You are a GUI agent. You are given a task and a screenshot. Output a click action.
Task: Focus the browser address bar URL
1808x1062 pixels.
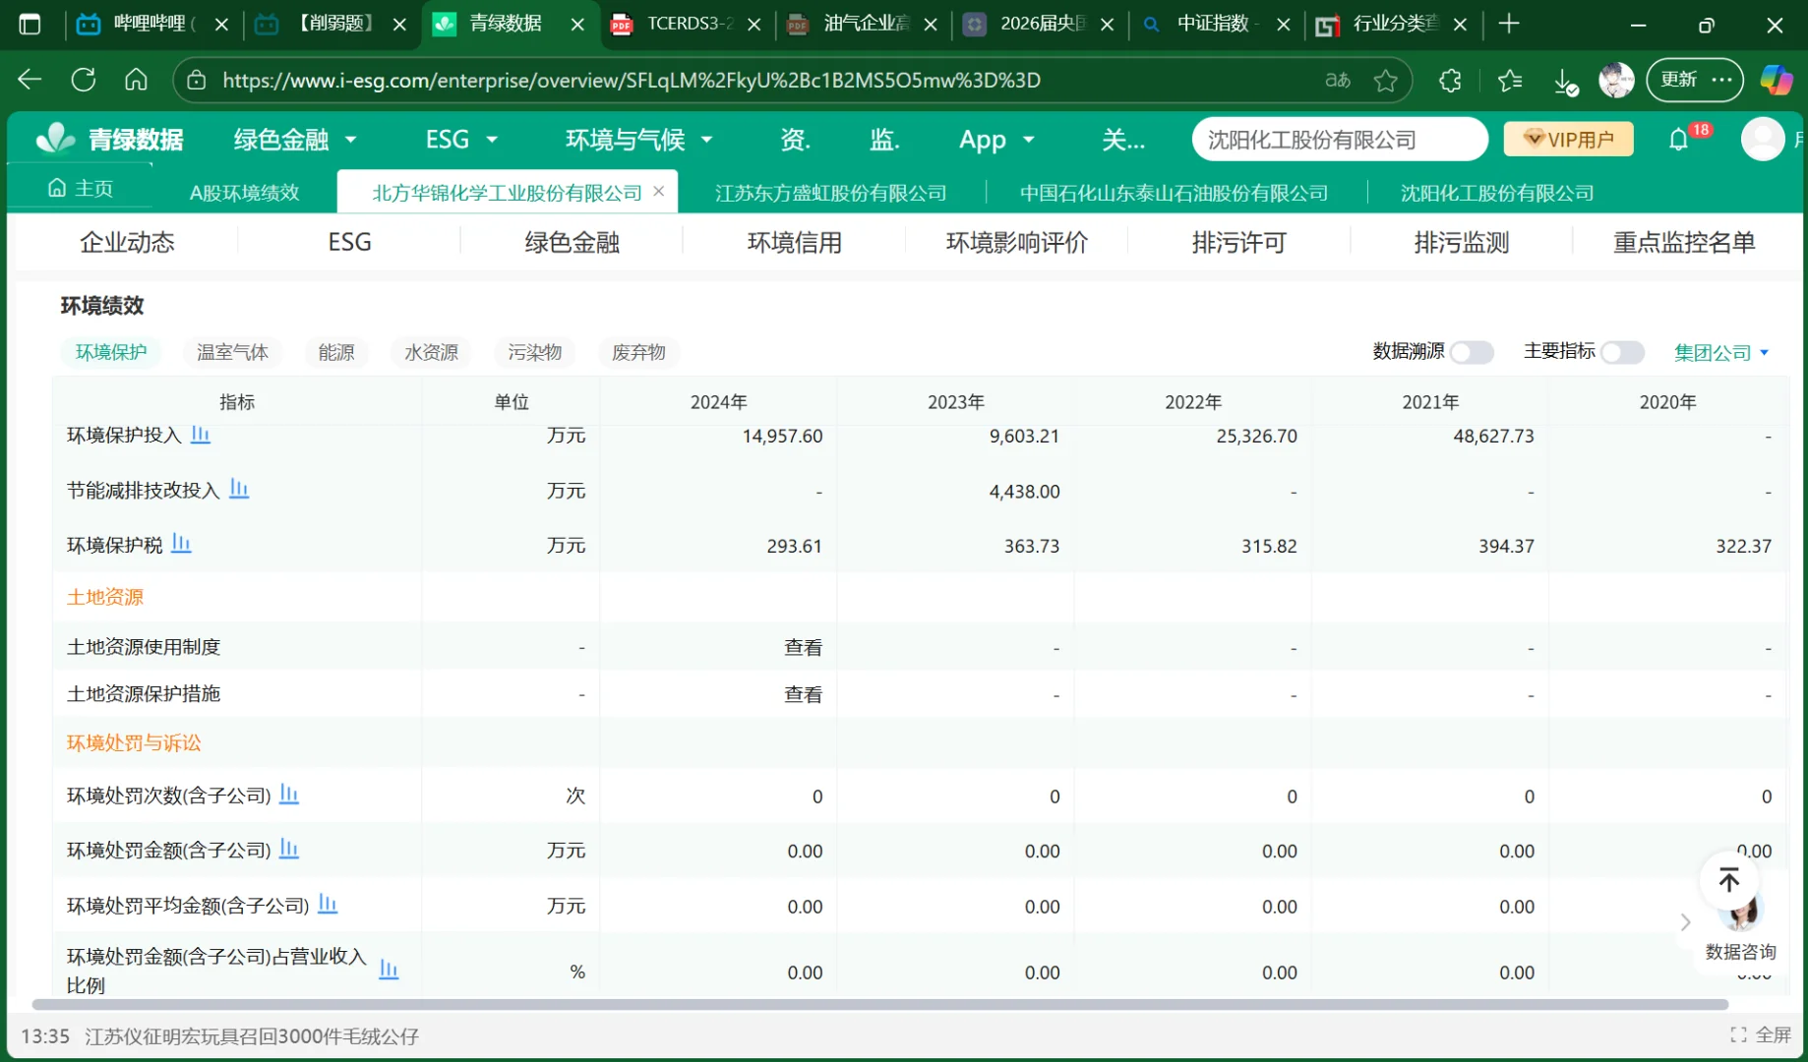click(632, 80)
